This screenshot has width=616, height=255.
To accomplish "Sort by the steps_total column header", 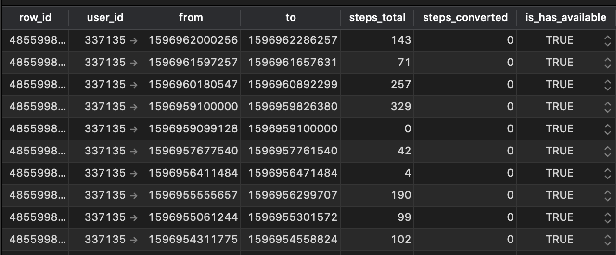I will point(377,18).
